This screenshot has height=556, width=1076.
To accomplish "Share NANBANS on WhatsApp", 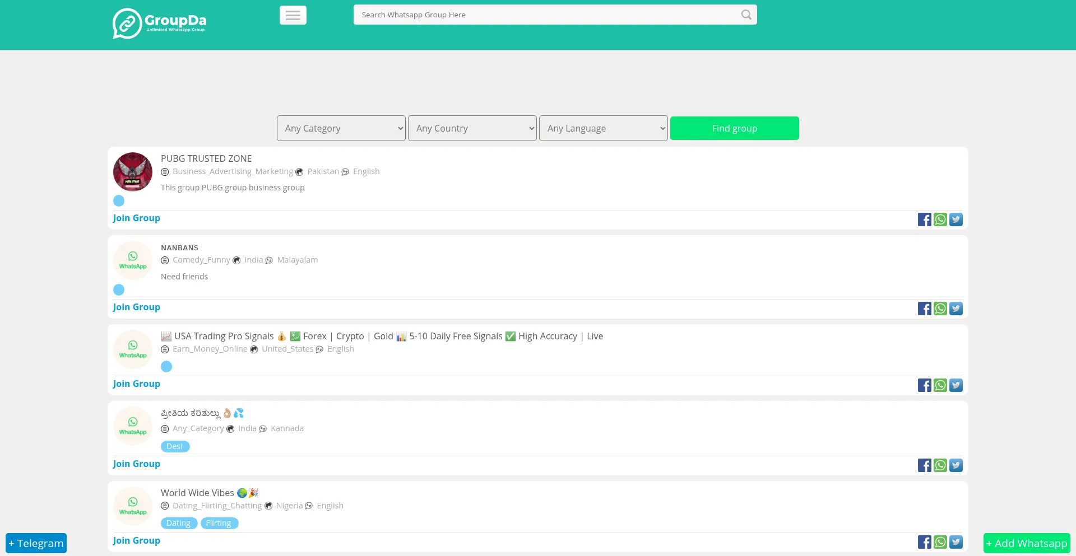I will [940, 309].
